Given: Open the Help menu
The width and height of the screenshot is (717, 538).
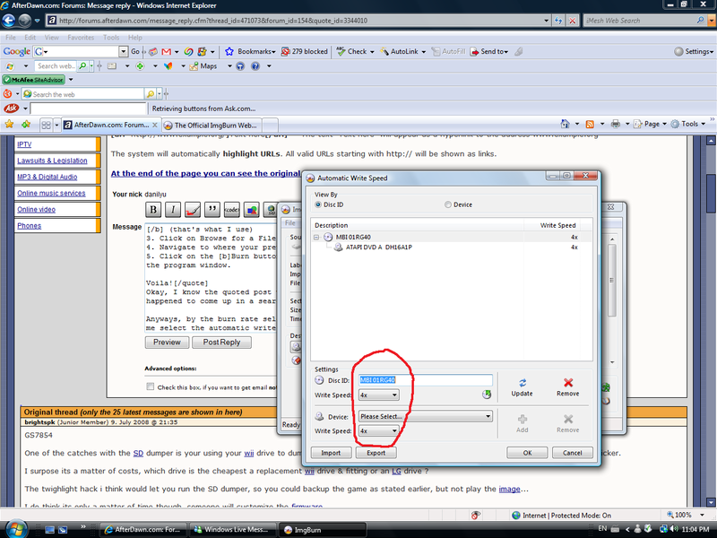Looking at the screenshot, I should pyautogui.click(x=135, y=38).
